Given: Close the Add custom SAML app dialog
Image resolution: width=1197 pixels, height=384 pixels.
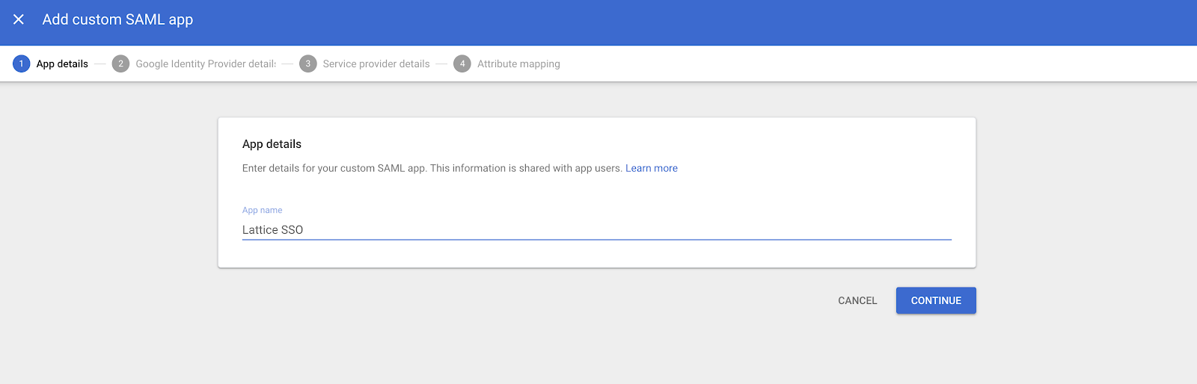Looking at the screenshot, I should coord(19,19).
